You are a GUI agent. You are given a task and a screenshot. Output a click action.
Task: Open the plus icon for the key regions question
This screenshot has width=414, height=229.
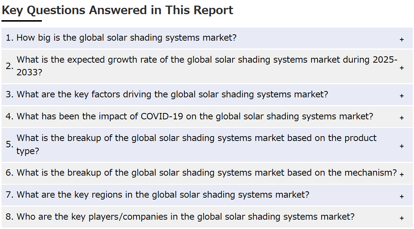coord(402,196)
